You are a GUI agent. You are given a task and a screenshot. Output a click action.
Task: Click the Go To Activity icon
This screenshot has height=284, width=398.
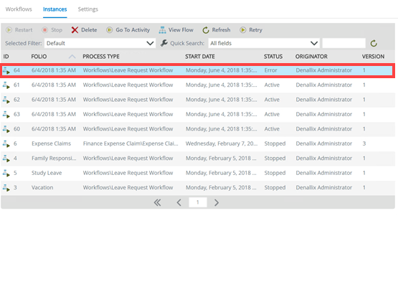[x=110, y=30]
